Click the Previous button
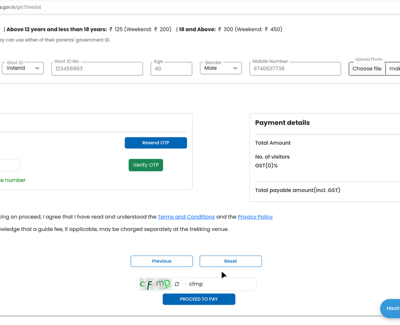The image size is (400, 325). coord(161,261)
